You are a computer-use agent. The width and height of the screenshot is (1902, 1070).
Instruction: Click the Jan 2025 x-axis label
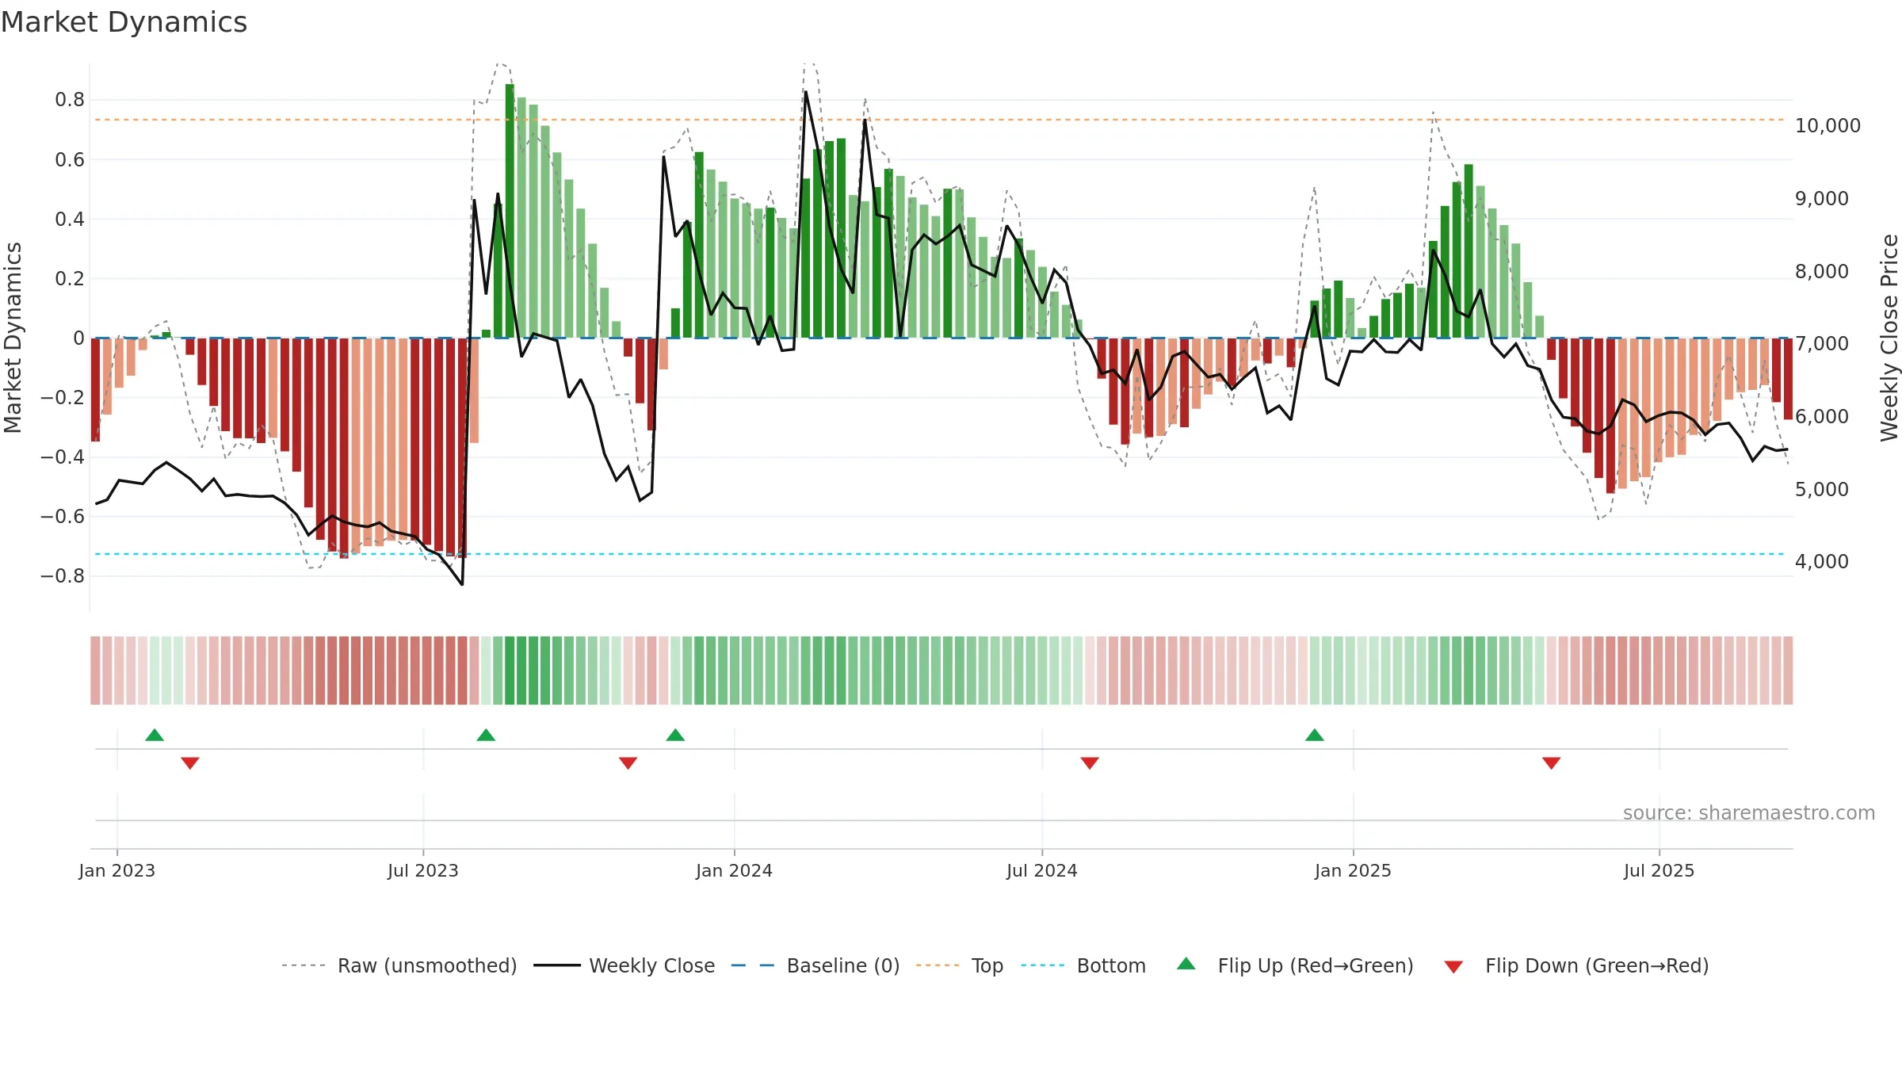(1354, 870)
